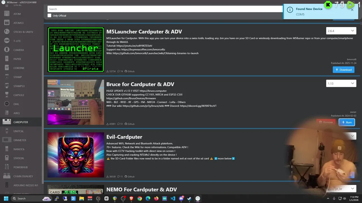Select the DINMETER device icon
Image resolution: width=362 pixels, height=203 pixels.
7,140
